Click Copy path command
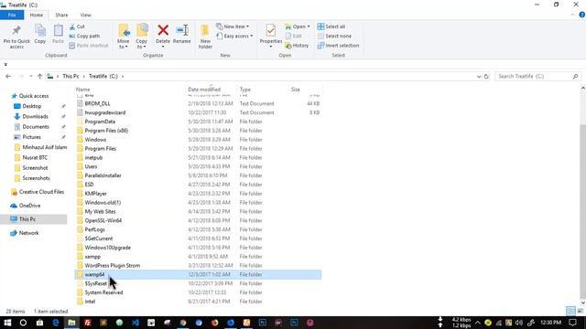Image resolution: width=586 pixels, height=329 pixels. point(84,36)
